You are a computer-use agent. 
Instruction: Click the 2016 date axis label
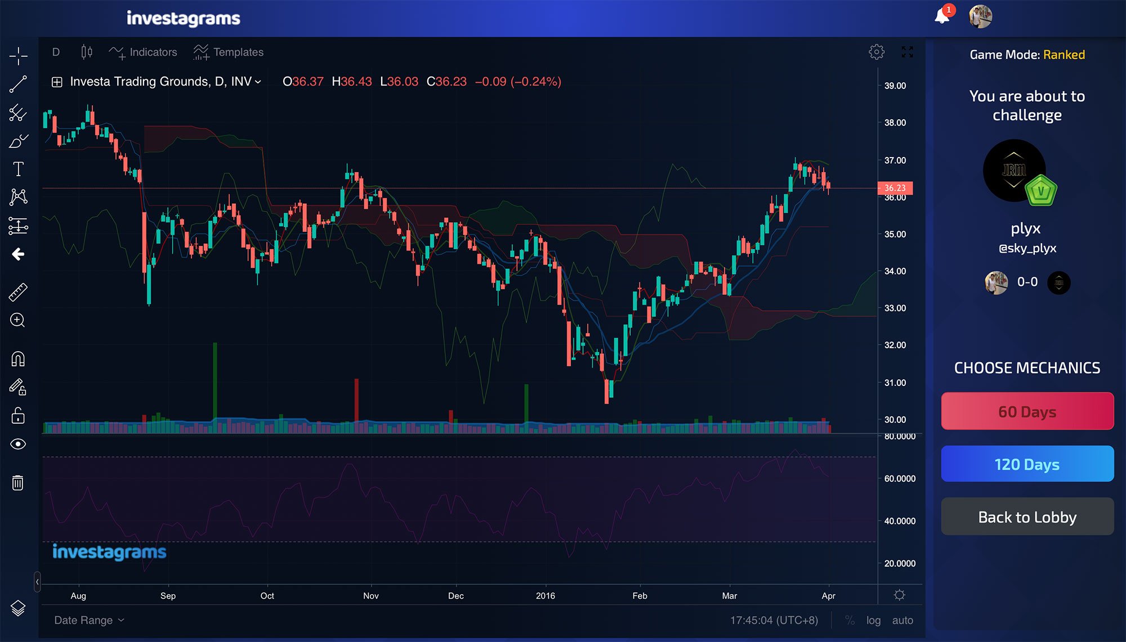545,595
